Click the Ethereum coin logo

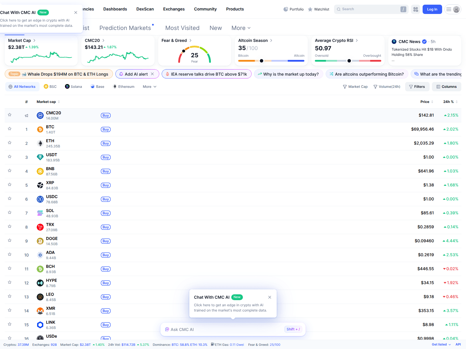pos(40,143)
